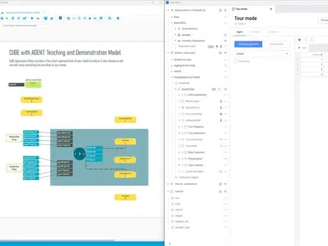
Task: Add a new entry to Travel Scenarios
Action: pos(225,184)
